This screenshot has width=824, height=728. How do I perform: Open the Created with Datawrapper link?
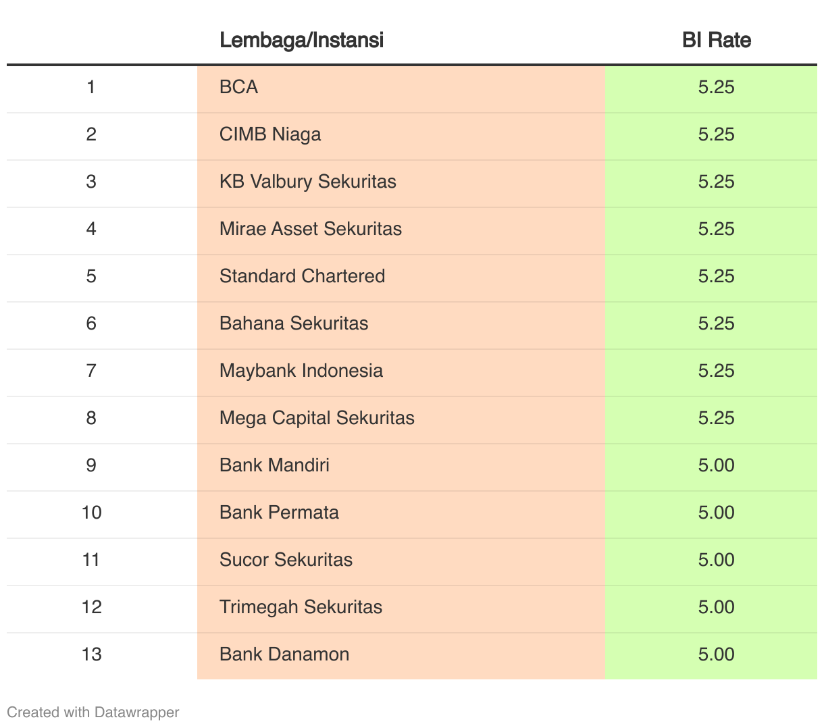[x=93, y=712]
